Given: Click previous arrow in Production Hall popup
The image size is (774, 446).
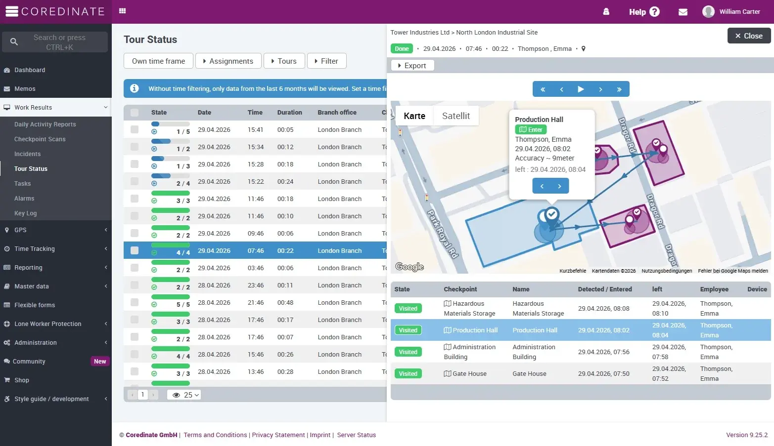Looking at the screenshot, I should click(x=542, y=186).
